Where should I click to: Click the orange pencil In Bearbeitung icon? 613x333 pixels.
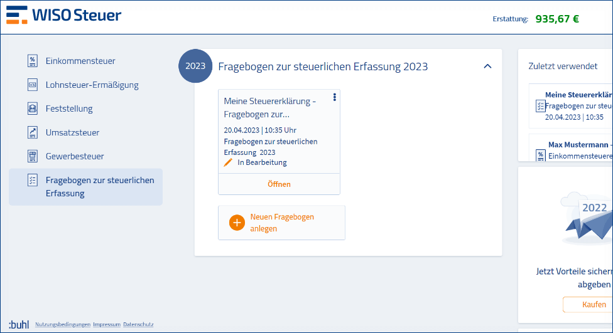pos(228,162)
